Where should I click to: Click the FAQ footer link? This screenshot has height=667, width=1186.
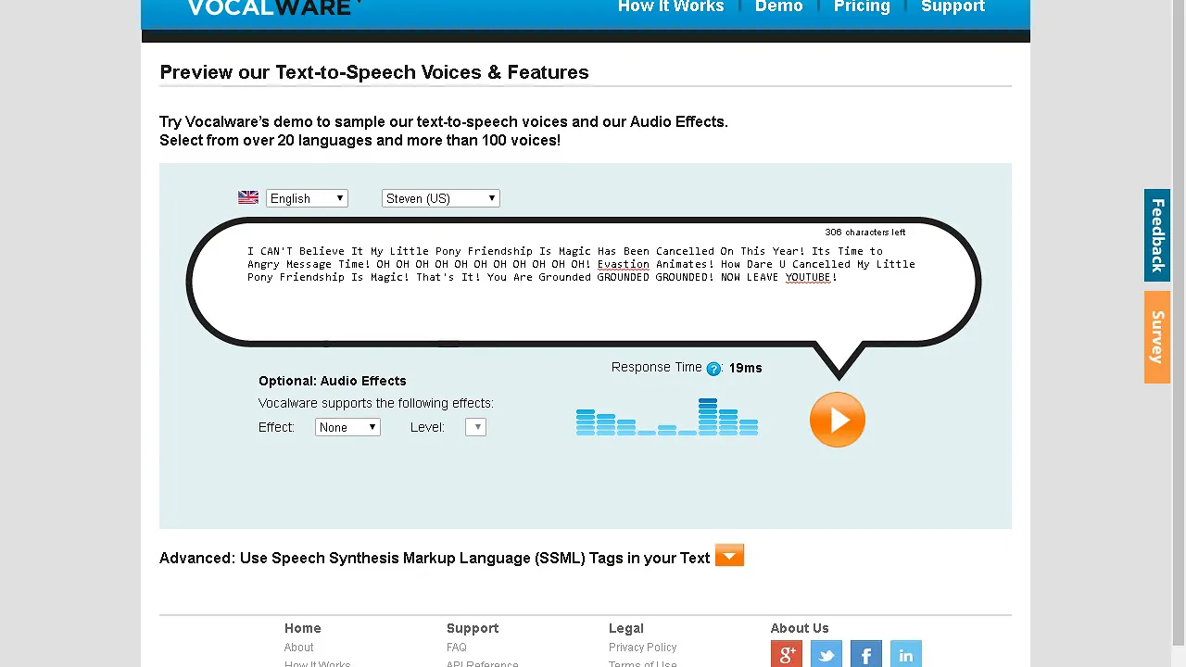tap(457, 648)
